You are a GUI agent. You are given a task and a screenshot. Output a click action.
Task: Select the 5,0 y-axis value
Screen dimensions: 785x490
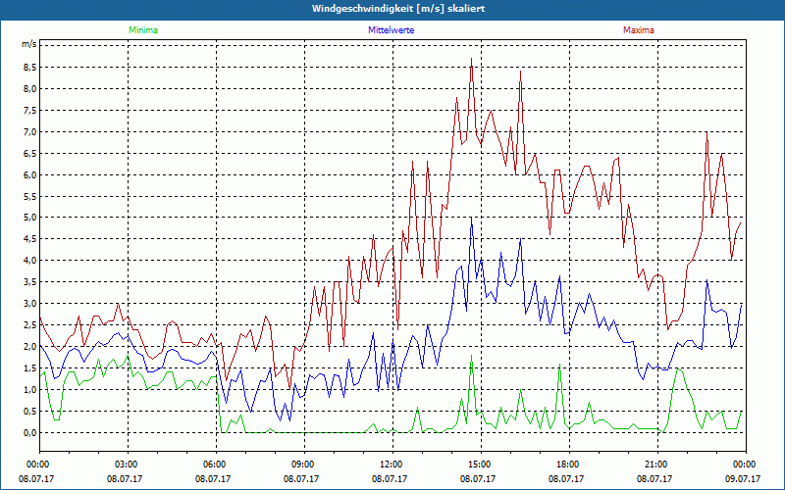pos(30,218)
